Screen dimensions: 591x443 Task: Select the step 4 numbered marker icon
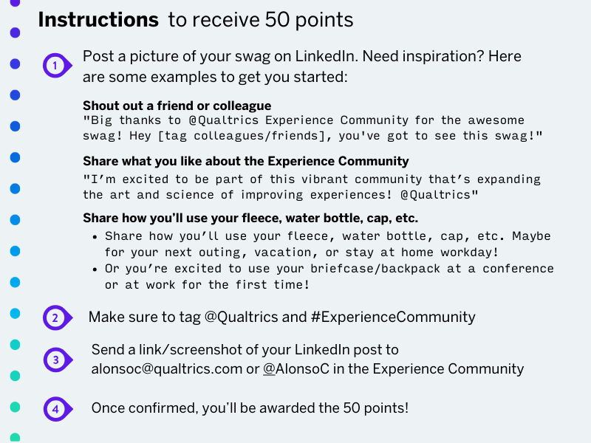tap(58, 409)
